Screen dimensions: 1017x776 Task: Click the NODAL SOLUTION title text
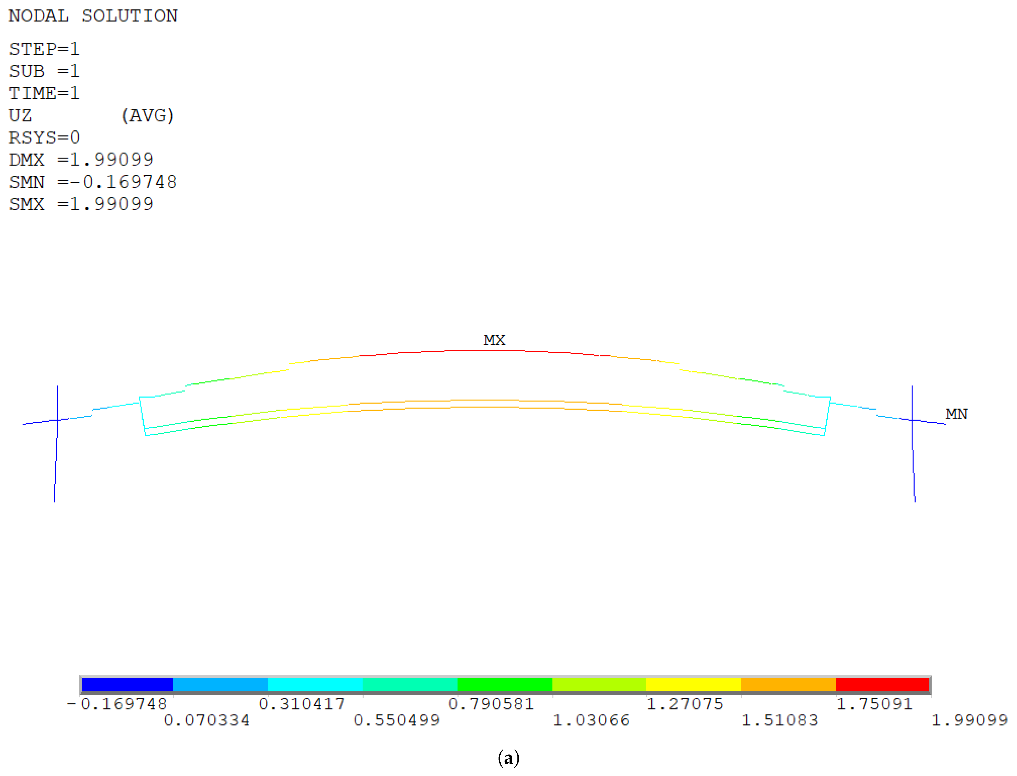(93, 16)
